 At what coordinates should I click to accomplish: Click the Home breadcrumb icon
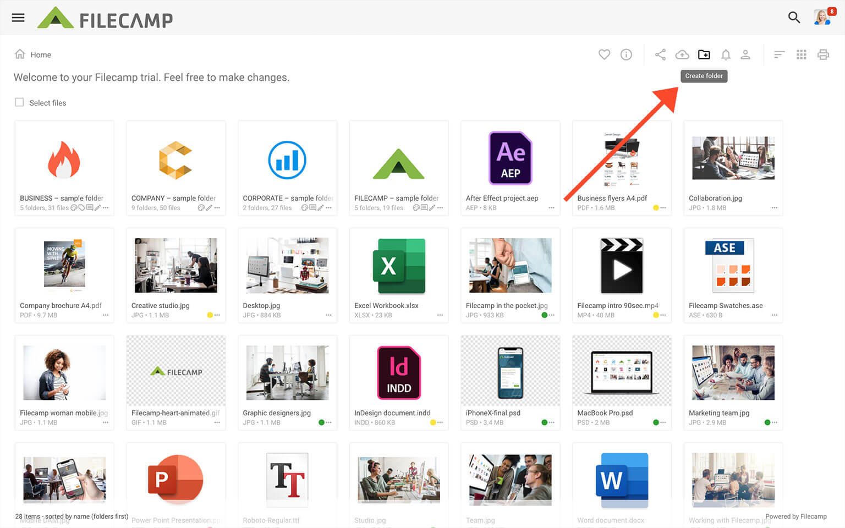pos(20,54)
